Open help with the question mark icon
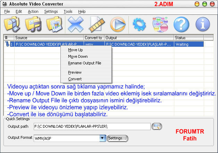This screenshot has width=218, height=153. pyautogui.click(x=181, y=24)
